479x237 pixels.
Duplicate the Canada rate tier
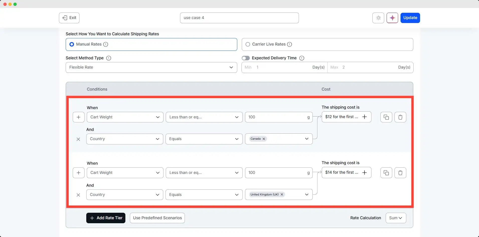click(386, 117)
